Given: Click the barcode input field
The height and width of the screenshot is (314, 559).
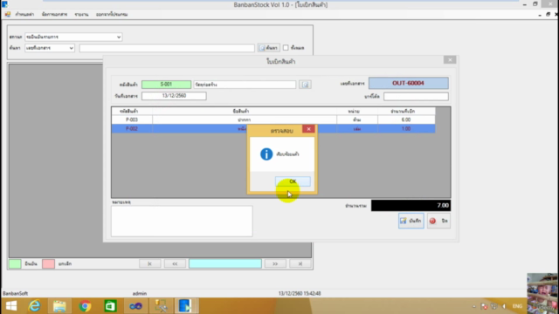Looking at the screenshot, I should click(416, 97).
